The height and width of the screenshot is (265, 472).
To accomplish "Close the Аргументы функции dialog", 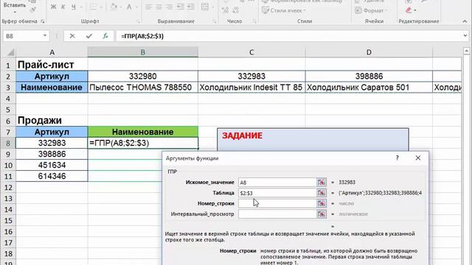I will (x=418, y=158).
